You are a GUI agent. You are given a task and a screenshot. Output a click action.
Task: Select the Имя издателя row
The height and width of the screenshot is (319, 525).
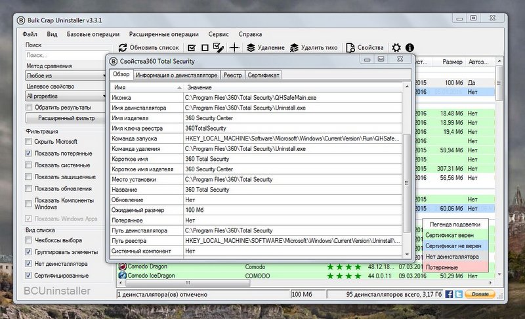[x=256, y=118]
